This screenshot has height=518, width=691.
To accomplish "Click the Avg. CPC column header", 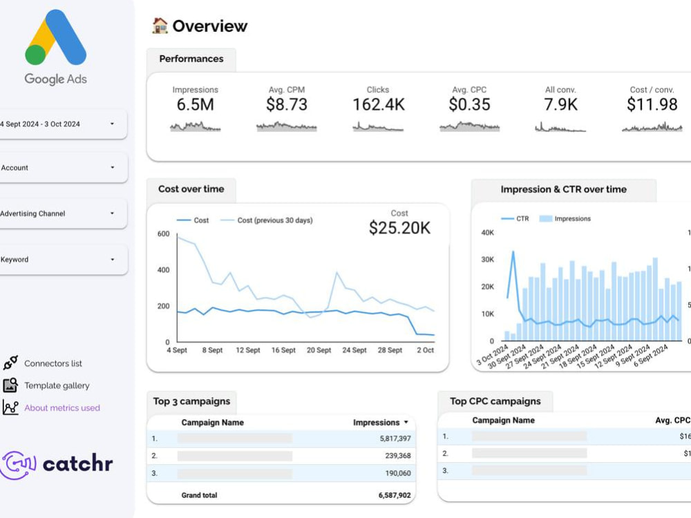I will coord(672,420).
